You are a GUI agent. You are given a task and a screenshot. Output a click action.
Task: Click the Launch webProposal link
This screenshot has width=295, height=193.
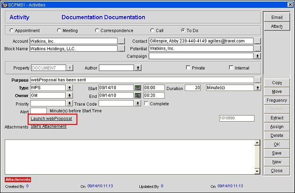click(51, 119)
